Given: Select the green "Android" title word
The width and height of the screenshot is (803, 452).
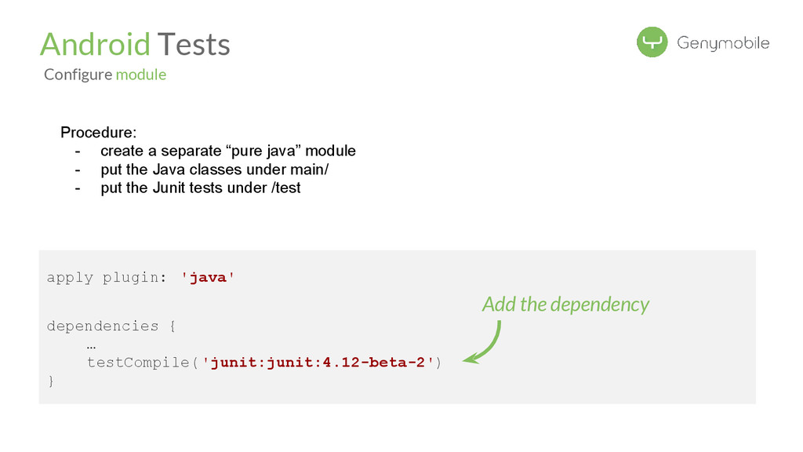Looking at the screenshot, I should click(95, 45).
